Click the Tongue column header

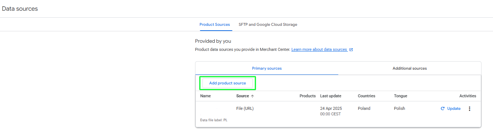(x=400, y=96)
